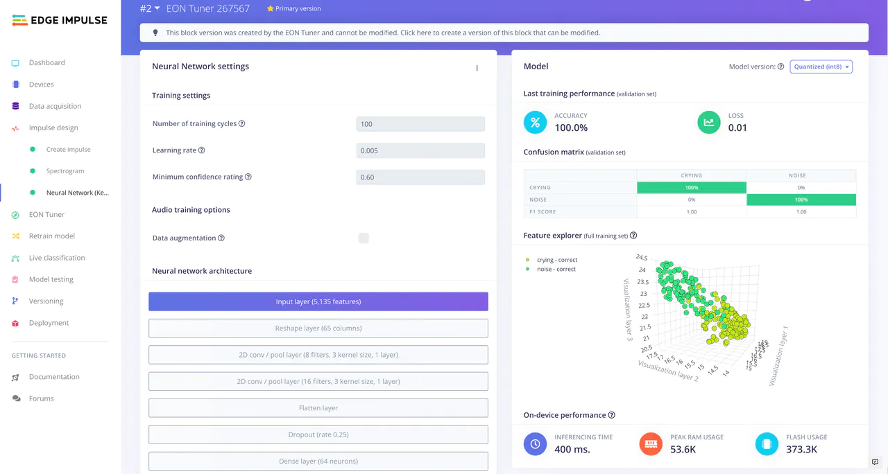Click the Devices chip icon
The width and height of the screenshot is (888, 474).
click(15, 85)
